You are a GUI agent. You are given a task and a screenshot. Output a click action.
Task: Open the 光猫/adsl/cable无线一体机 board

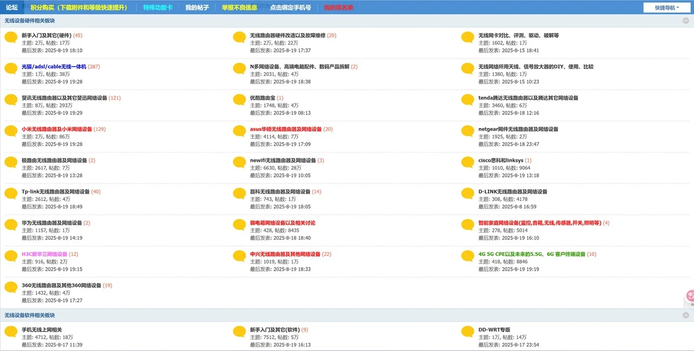(54, 67)
